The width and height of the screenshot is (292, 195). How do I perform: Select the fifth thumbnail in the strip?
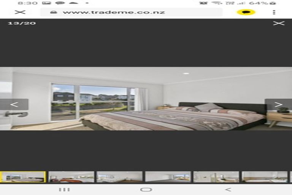point(216,177)
